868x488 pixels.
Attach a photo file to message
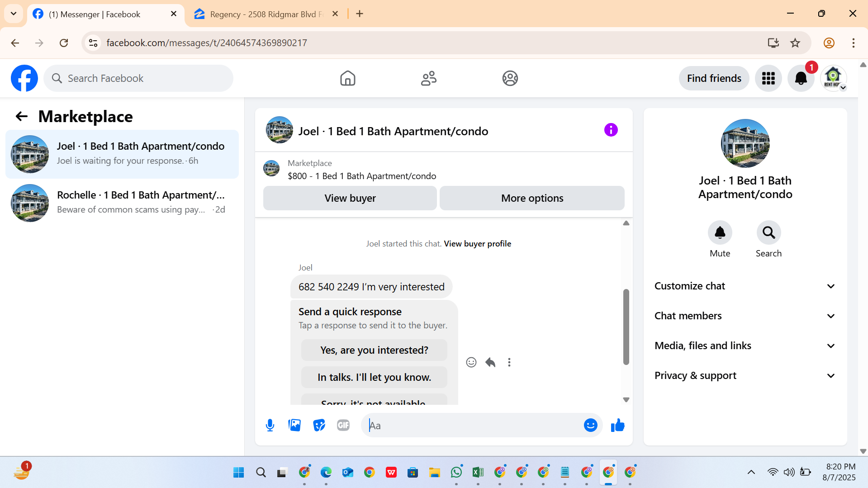click(x=294, y=425)
